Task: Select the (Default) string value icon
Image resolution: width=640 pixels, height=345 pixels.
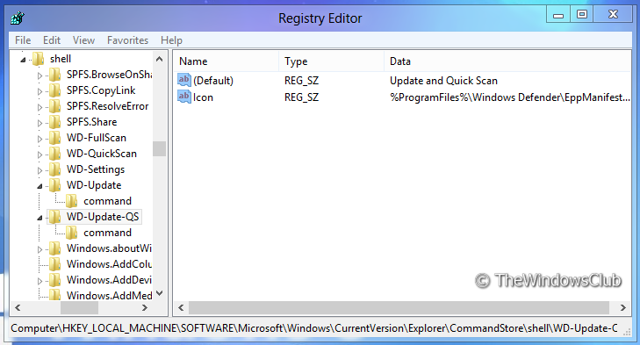Action: 184,80
